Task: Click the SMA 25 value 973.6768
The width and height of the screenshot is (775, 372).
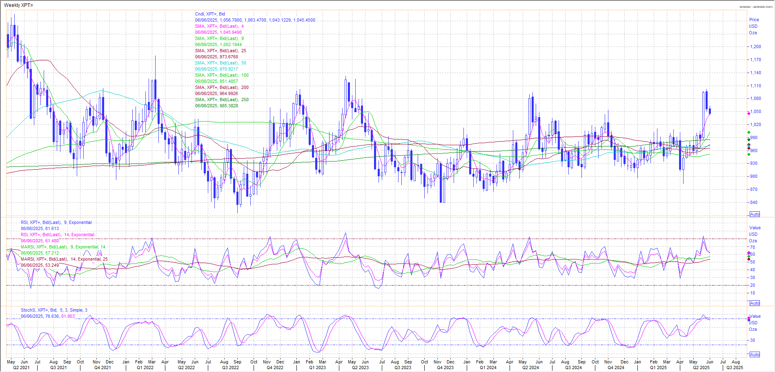Action: (229, 57)
